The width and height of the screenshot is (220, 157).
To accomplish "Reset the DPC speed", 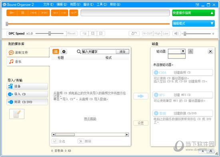I will [x=72, y=33].
